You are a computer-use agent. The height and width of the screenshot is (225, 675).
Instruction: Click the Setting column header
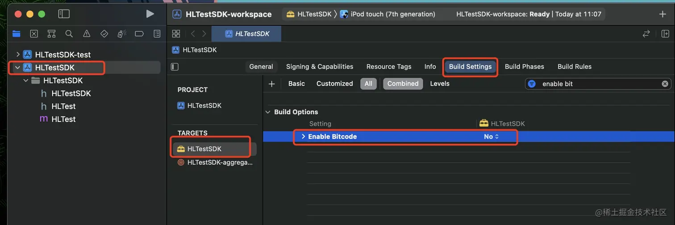(x=320, y=124)
